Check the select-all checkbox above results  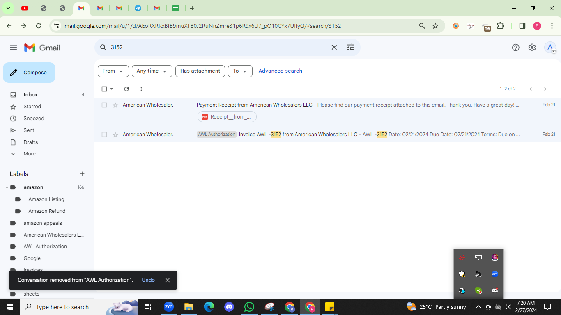pyautogui.click(x=104, y=89)
